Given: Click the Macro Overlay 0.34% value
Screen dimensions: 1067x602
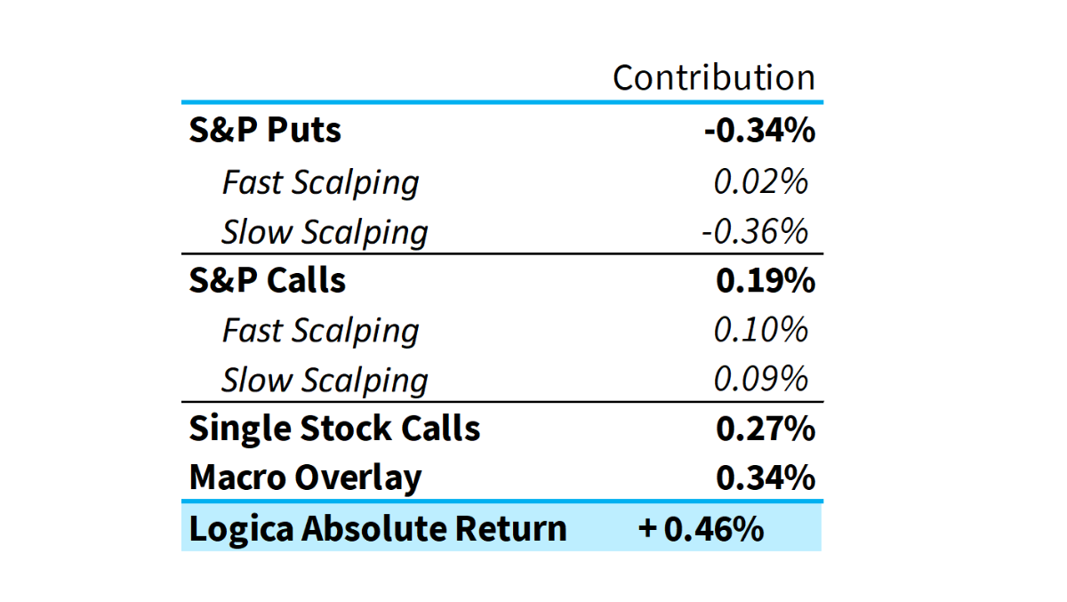Looking at the screenshot, I should click(x=766, y=478).
